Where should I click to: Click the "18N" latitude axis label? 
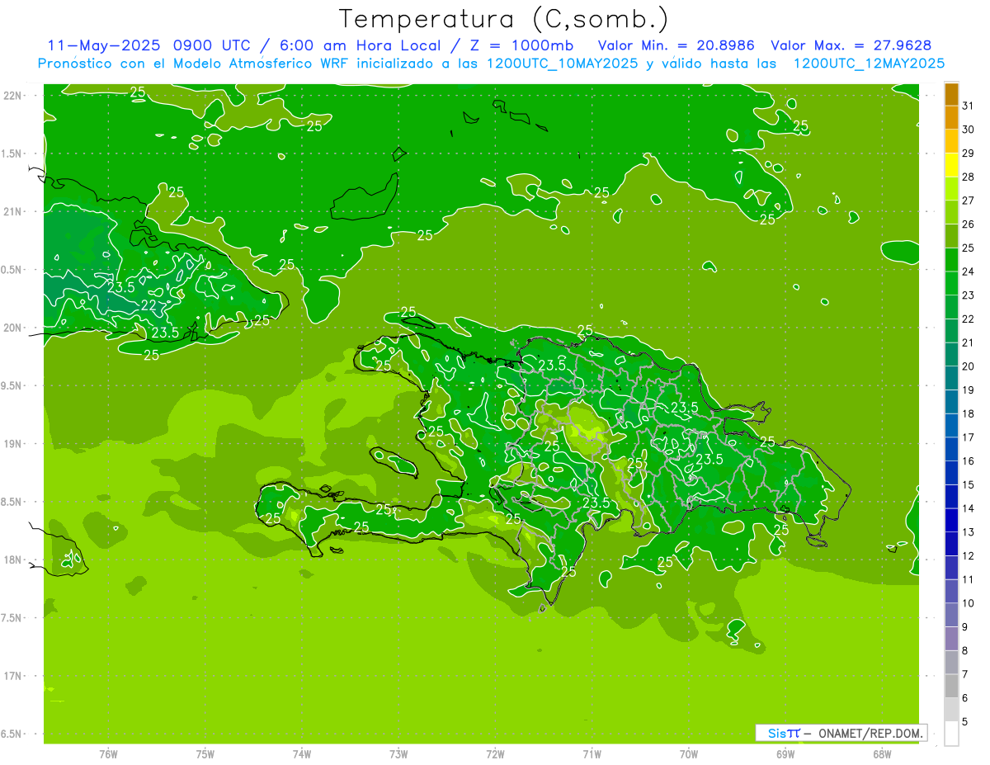click(14, 560)
